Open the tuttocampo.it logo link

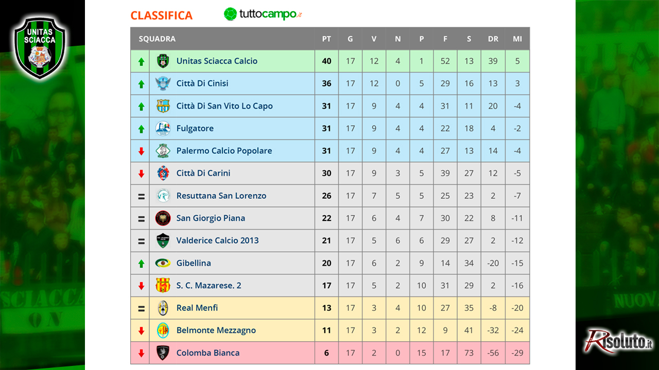coord(263,14)
